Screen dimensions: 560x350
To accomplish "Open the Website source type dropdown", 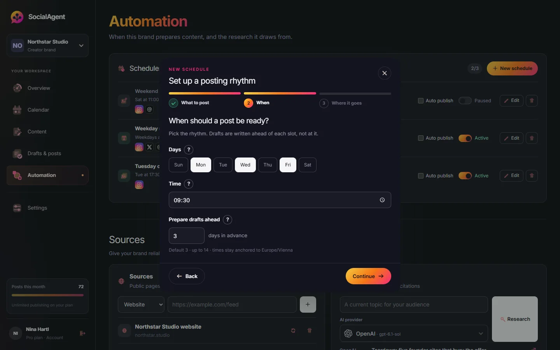I will (x=141, y=304).
